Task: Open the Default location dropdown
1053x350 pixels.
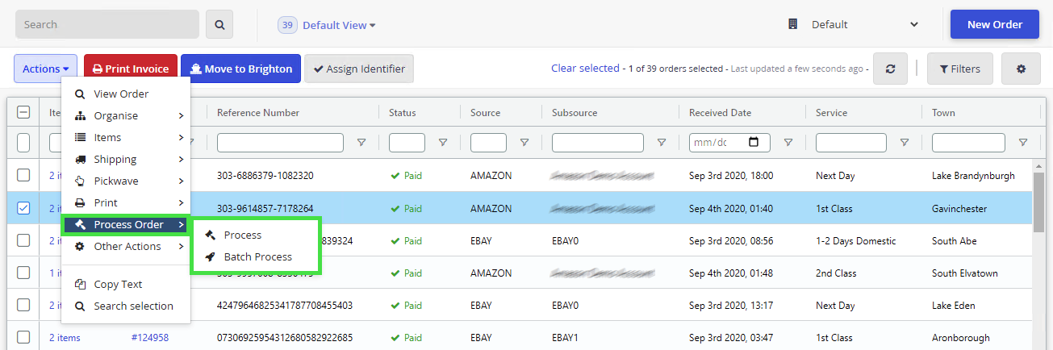Action: (854, 25)
